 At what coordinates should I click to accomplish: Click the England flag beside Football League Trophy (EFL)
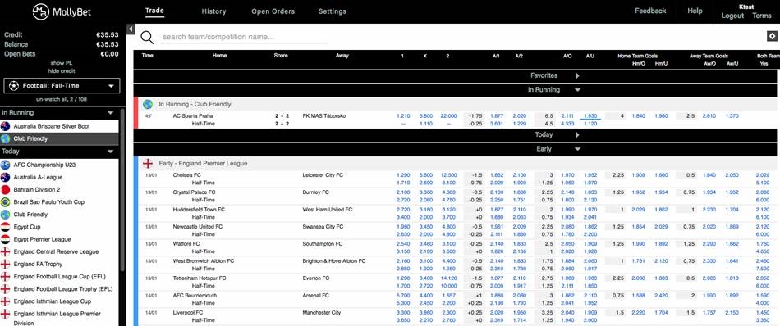click(x=6, y=289)
